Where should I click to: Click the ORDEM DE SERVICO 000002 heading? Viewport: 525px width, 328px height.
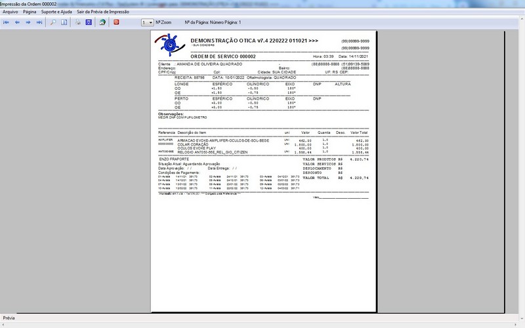223,56
